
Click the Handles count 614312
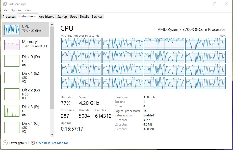(x=103, y=116)
